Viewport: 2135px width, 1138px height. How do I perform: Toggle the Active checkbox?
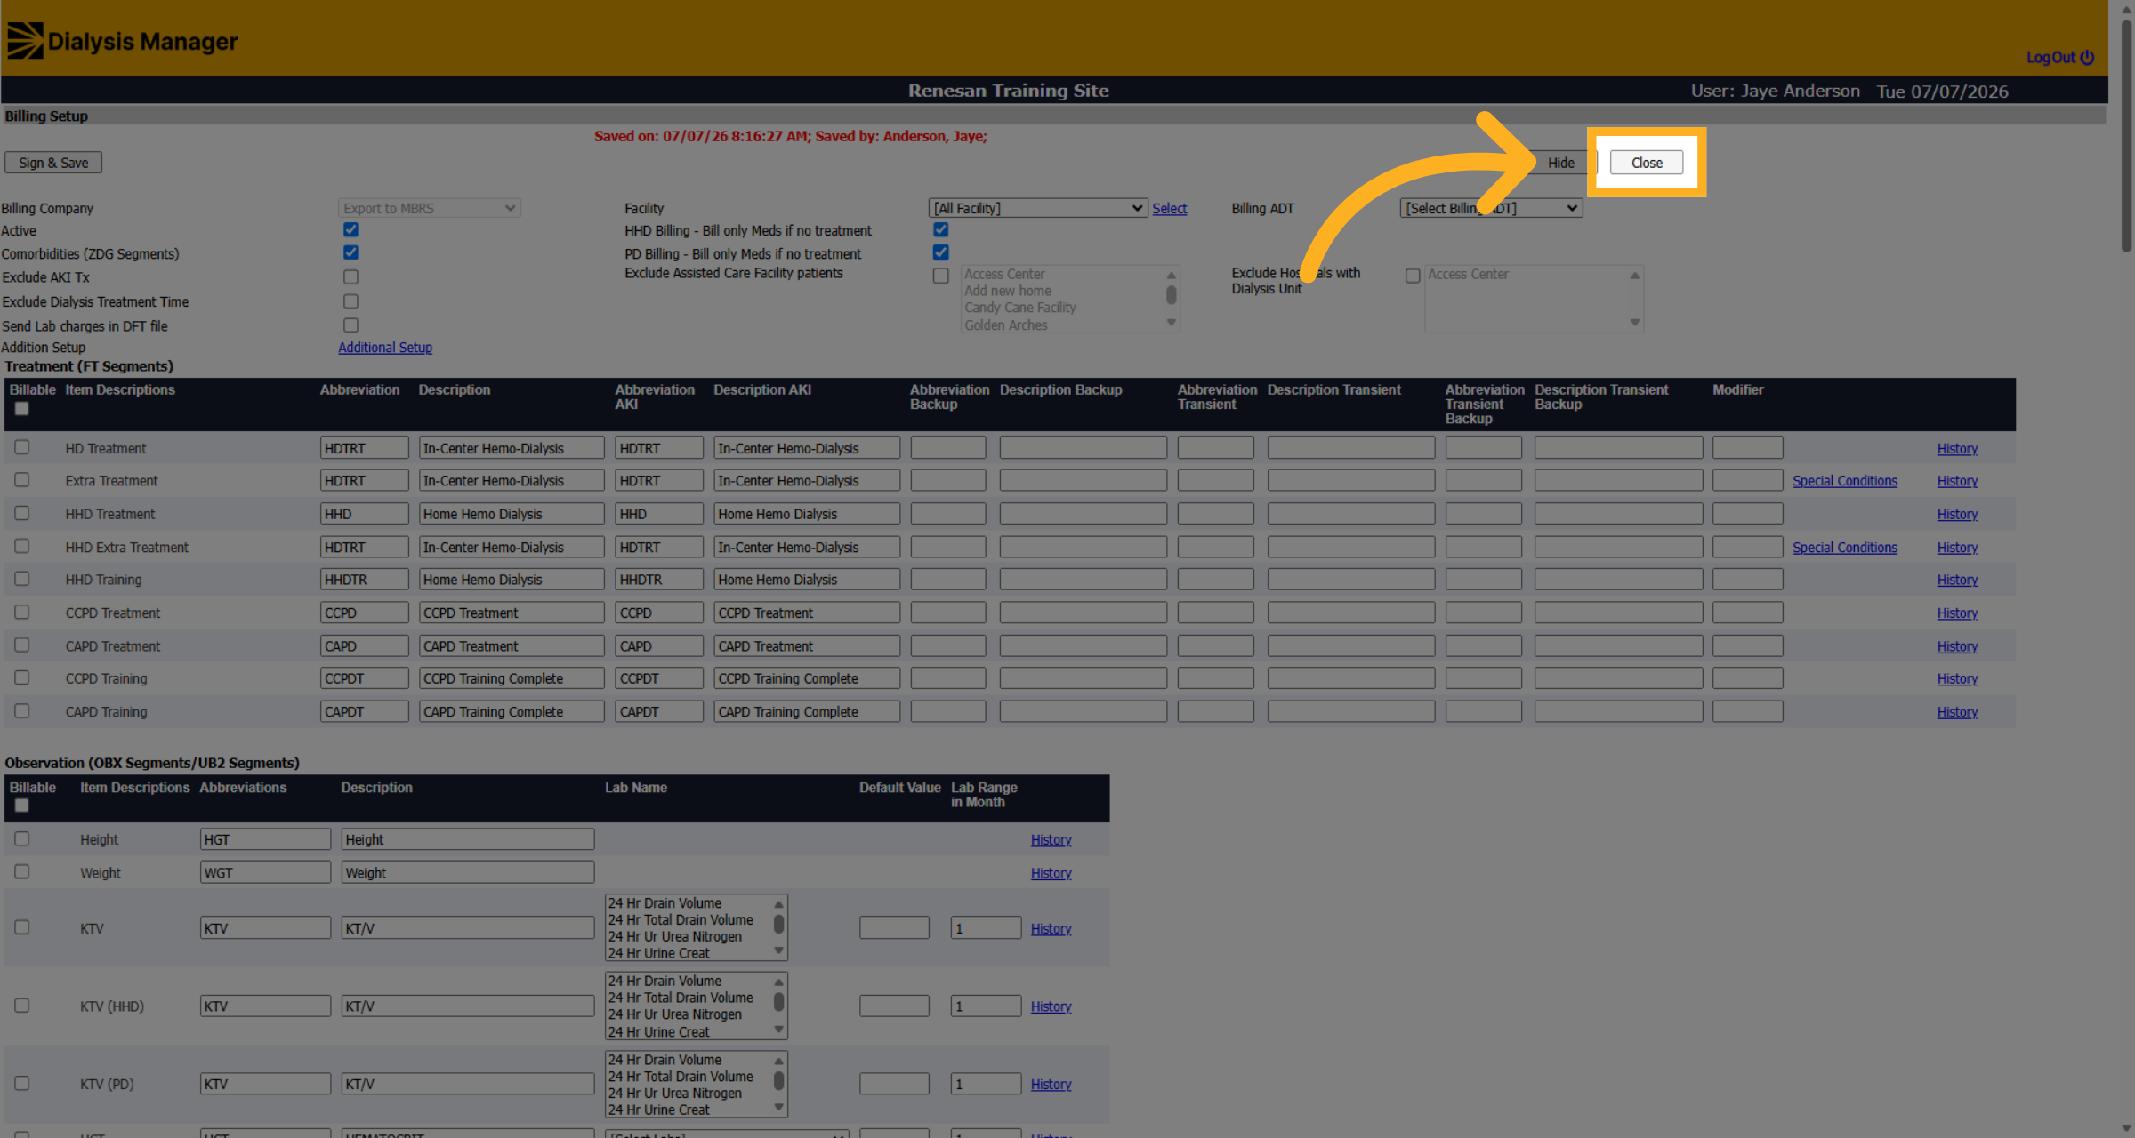click(x=351, y=229)
